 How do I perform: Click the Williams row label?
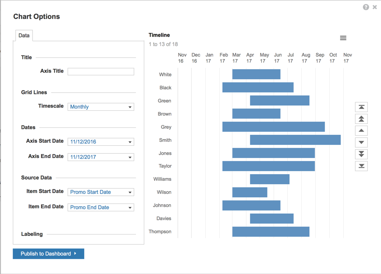[x=162, y=179]
